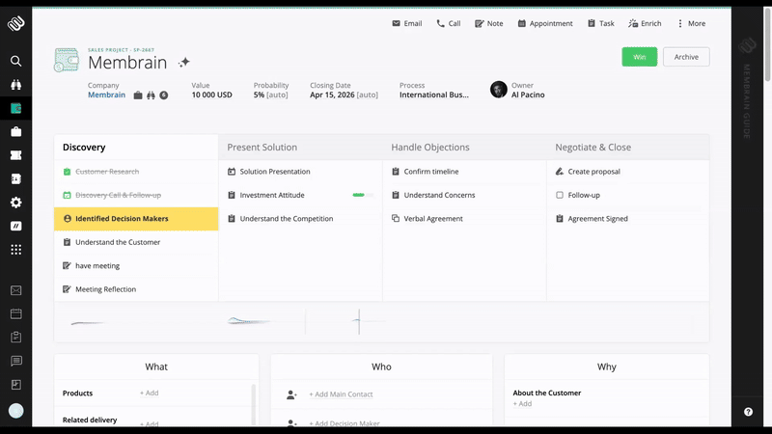
Task: Click the help question mark icon
Action: click(749, 412)
